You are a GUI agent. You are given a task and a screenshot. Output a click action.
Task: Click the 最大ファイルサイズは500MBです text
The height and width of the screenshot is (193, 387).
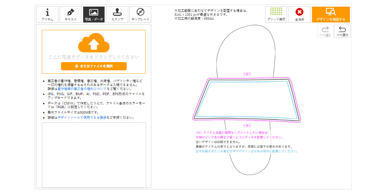tap(73, 112)
